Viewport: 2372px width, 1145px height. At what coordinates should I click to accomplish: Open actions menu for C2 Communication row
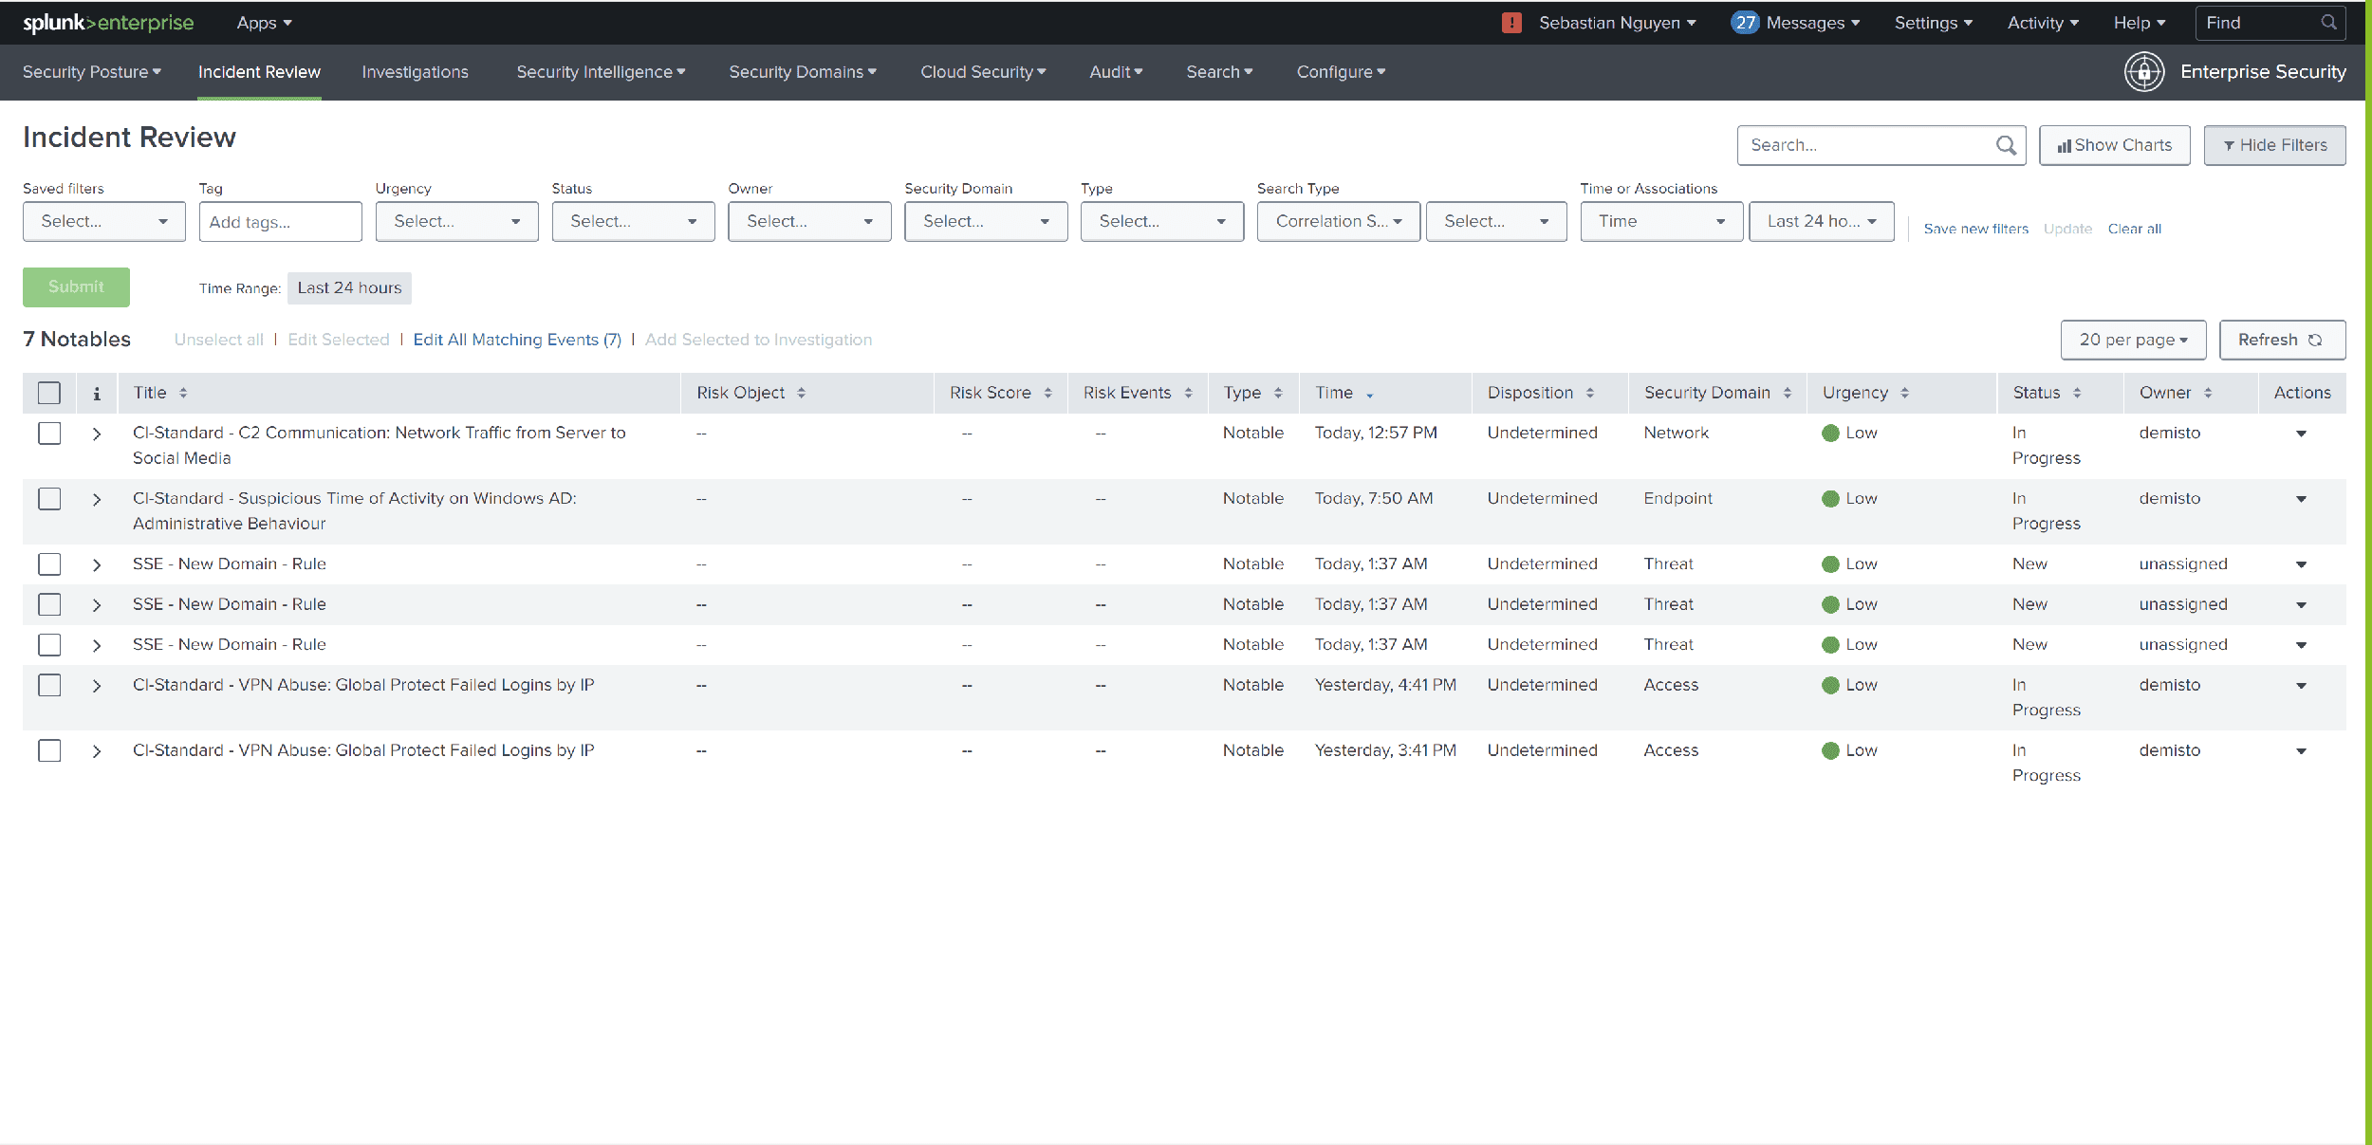click(2301, 434)
